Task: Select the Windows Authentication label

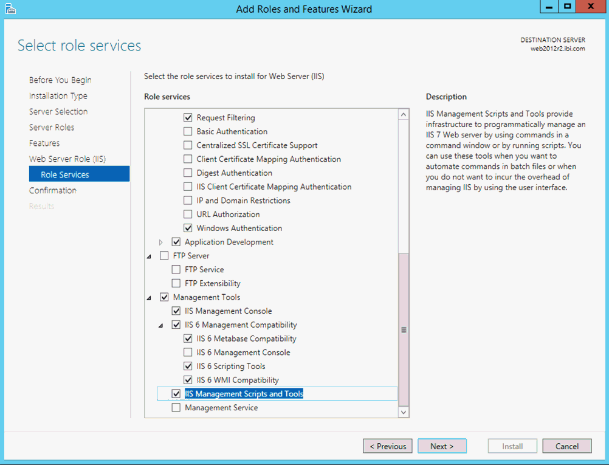Action: 239,228
